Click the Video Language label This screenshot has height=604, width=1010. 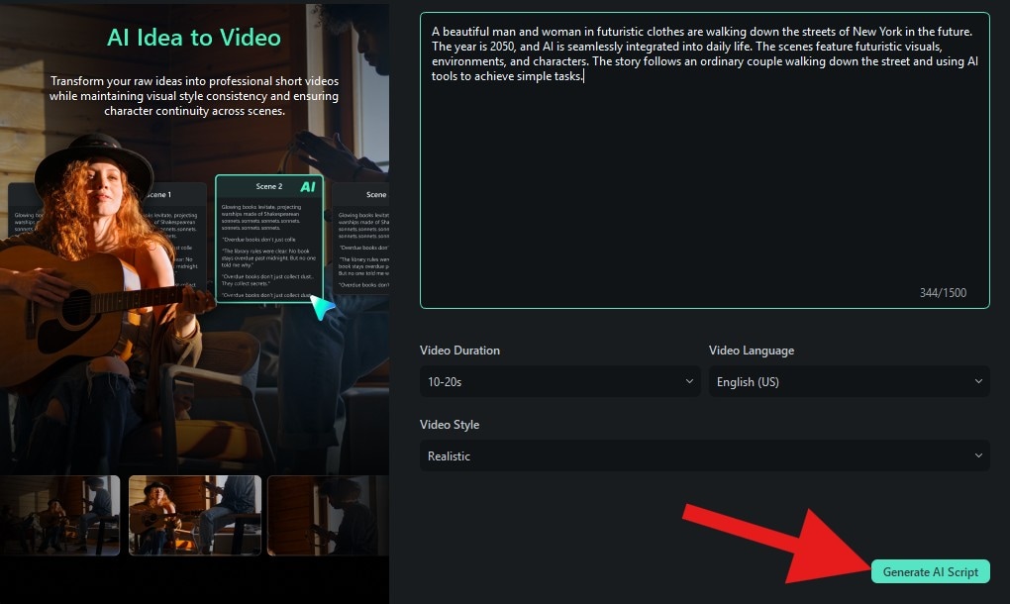pyautogui.click(x=752, y=351)
